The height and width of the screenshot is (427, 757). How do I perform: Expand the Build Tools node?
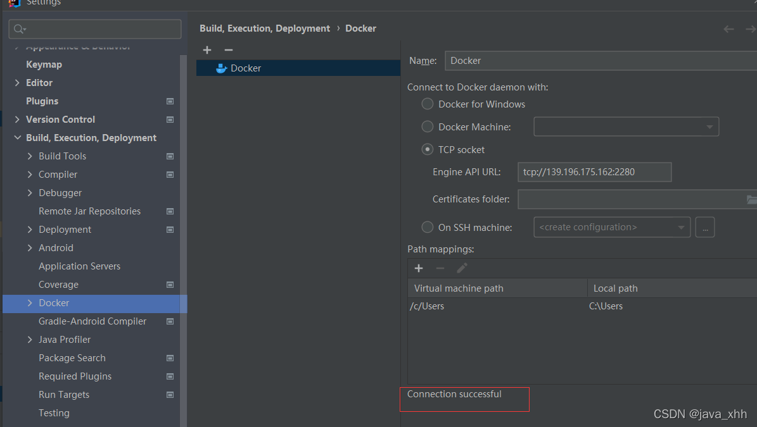click(30, 156)
